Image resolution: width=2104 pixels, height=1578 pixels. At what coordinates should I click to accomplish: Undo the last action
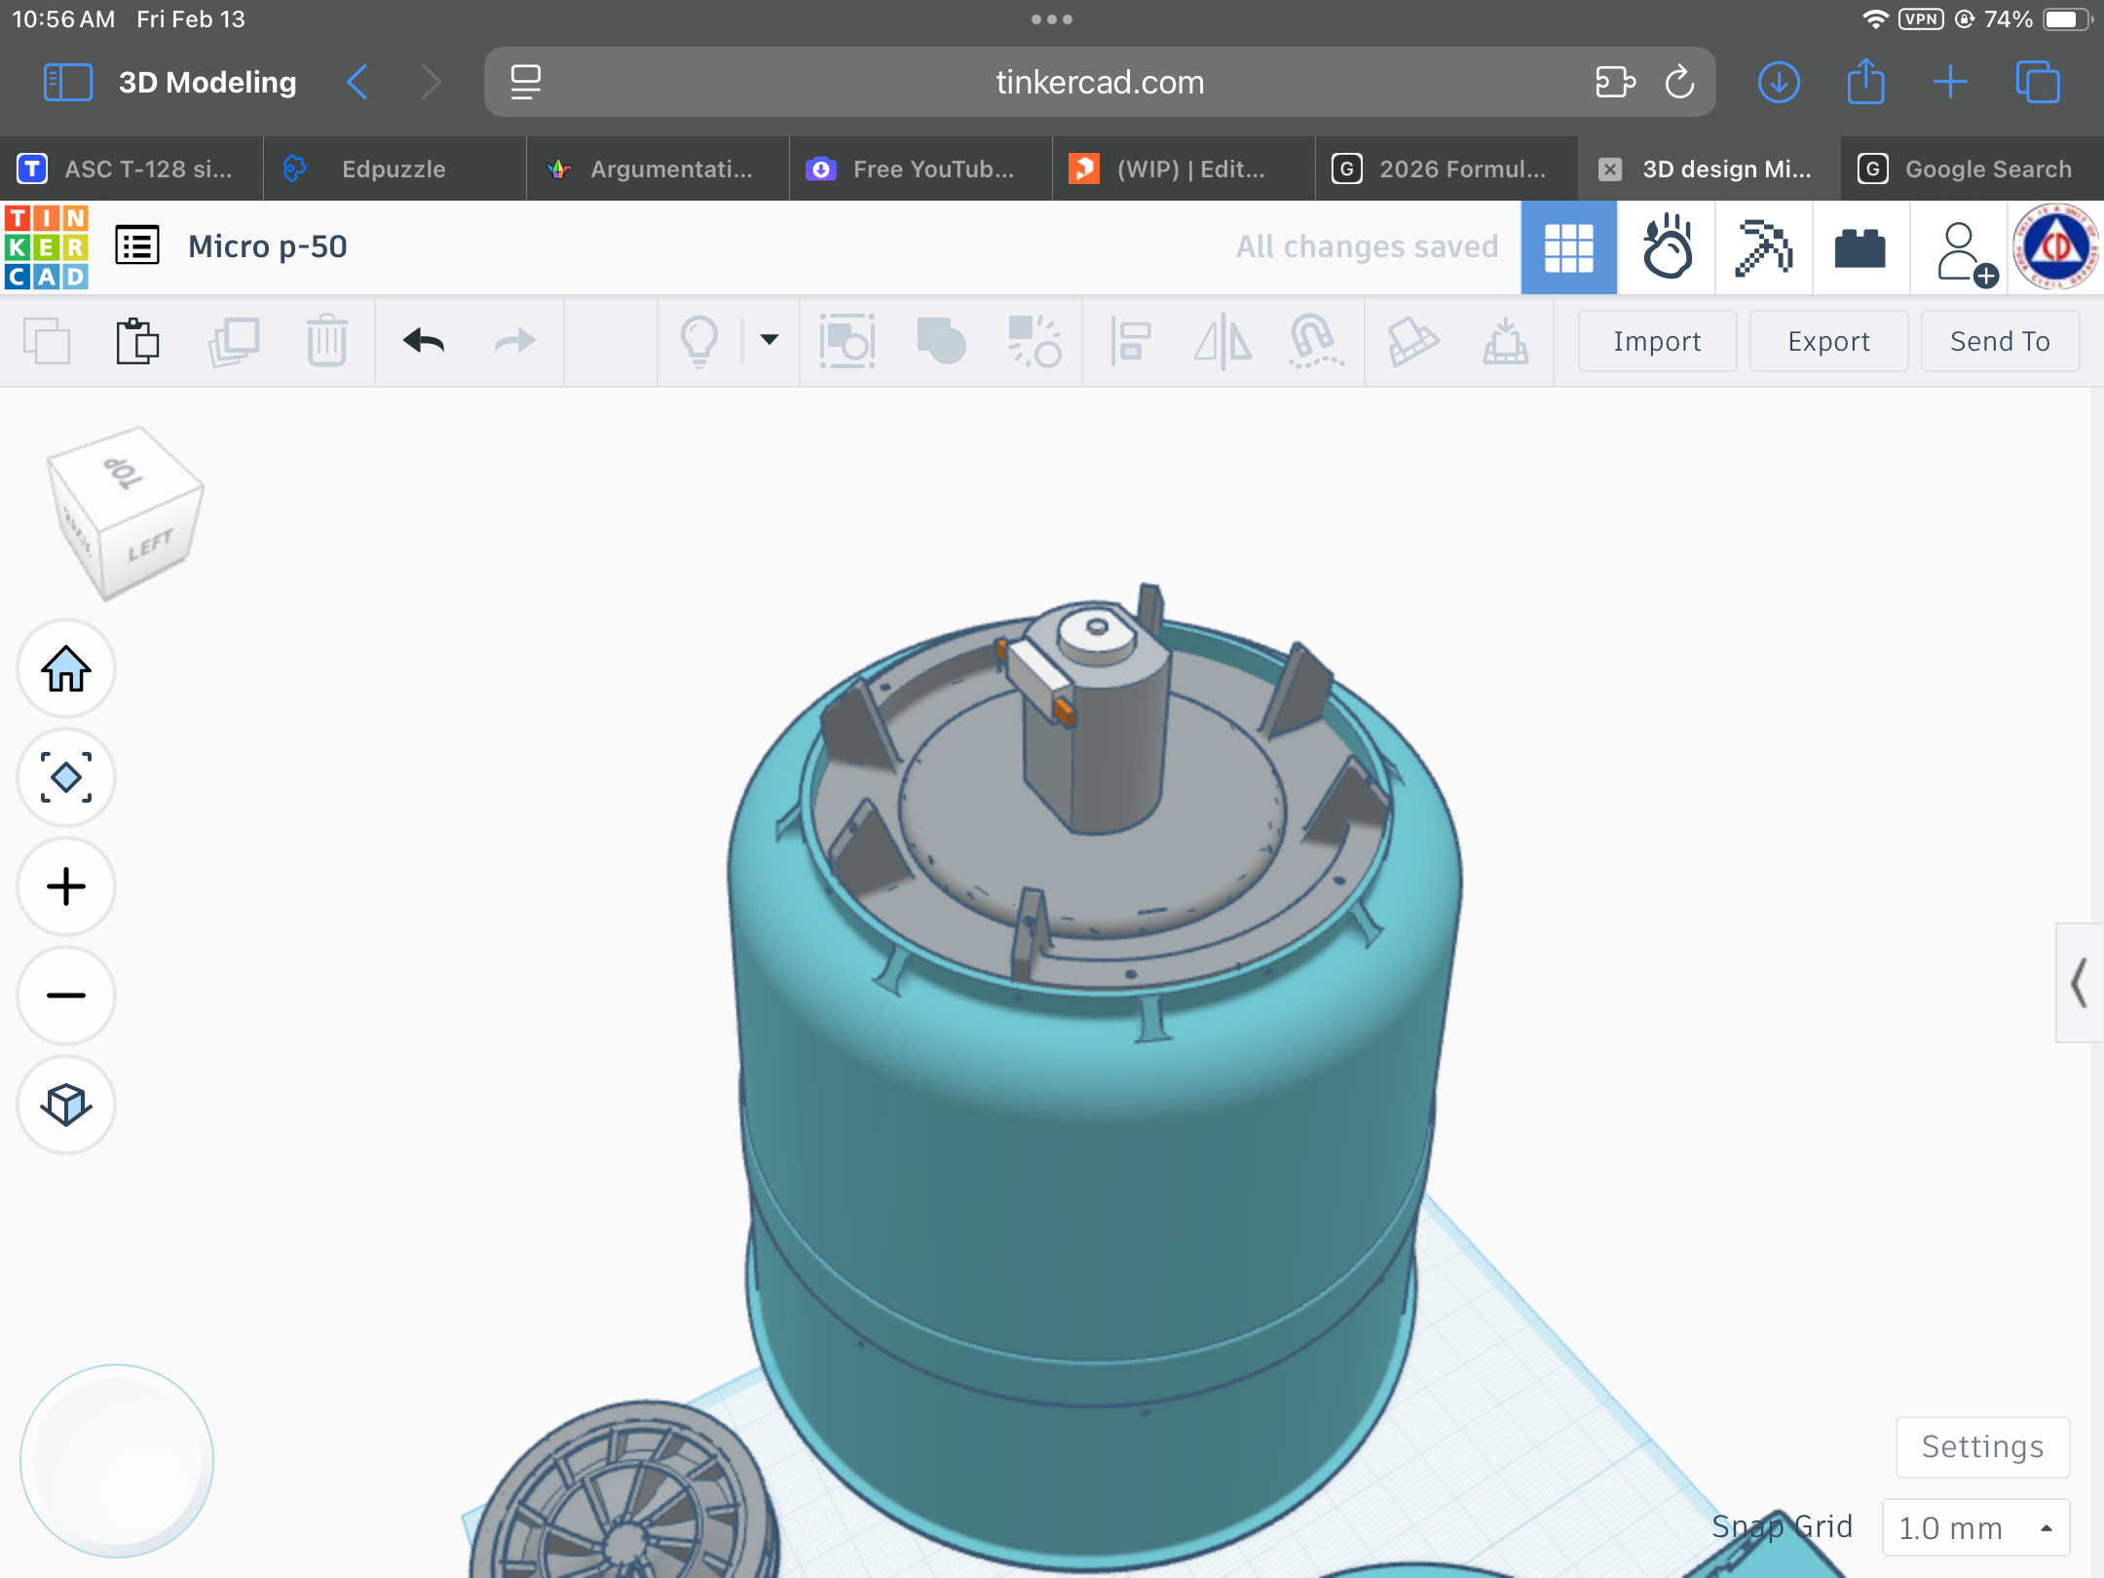click(x=424, y=341)
